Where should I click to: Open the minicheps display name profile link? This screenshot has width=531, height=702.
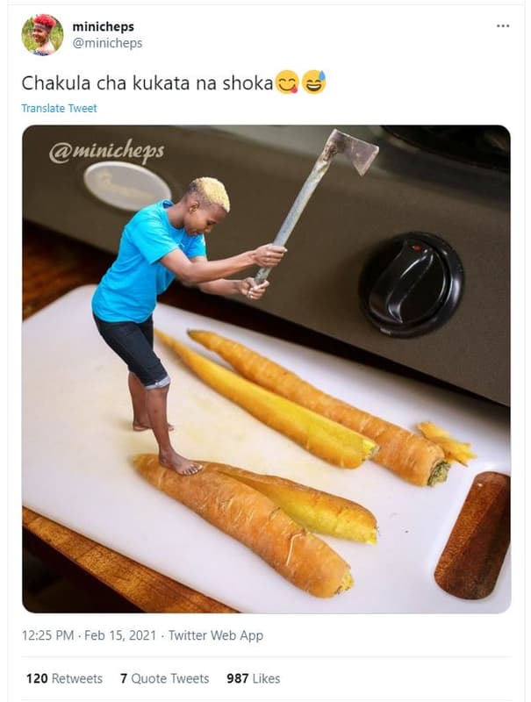click(104, 27)
